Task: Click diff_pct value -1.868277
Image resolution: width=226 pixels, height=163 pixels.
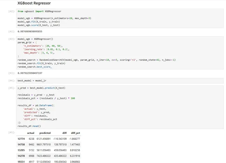Action: [x=74, y=139]
